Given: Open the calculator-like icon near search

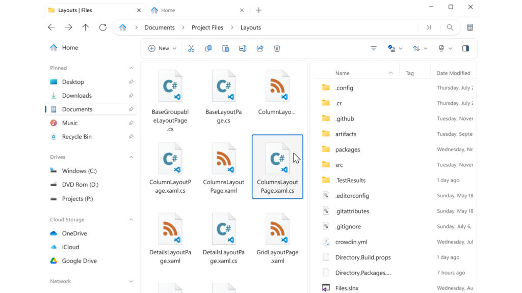Looking at the screenshot, I should [x=470, y=27].
